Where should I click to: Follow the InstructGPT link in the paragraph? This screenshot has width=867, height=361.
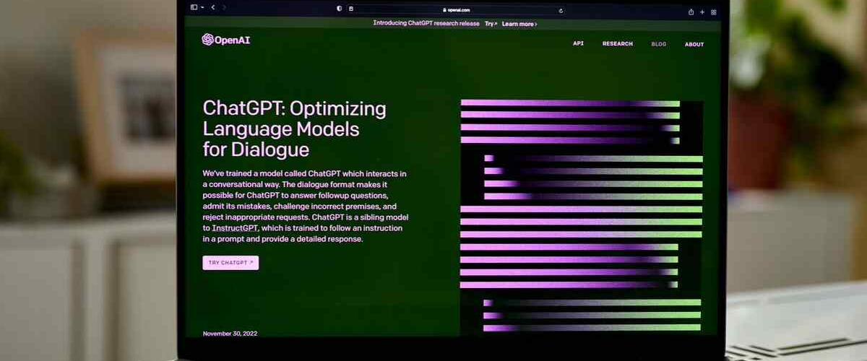pos(235,228)
